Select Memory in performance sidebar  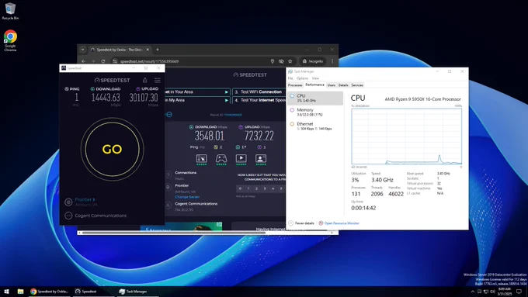tap(315, 112)
